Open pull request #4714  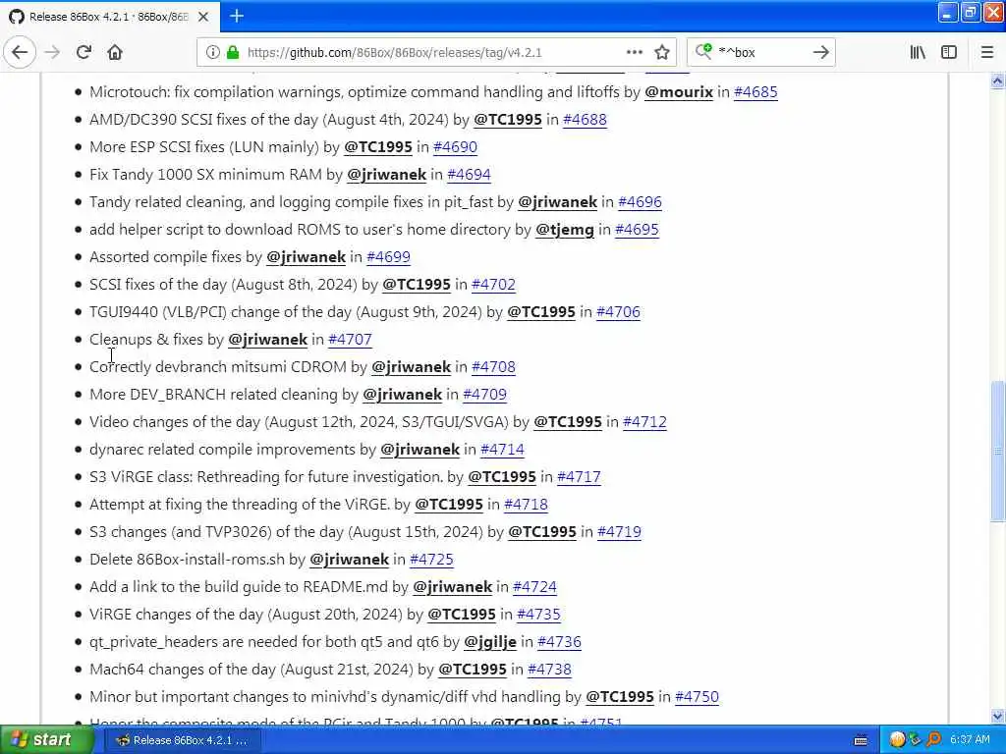tap(502, 450)
